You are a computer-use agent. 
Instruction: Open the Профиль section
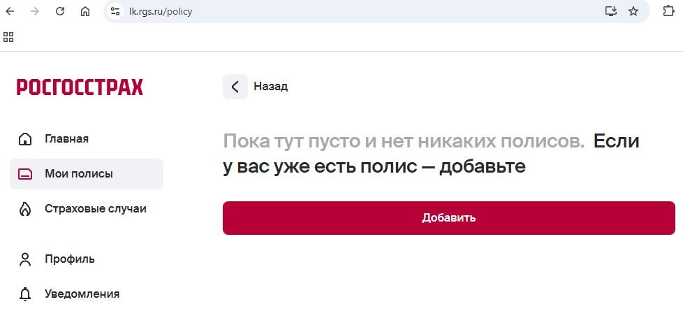pyautogui.click(x=69, y=259)
